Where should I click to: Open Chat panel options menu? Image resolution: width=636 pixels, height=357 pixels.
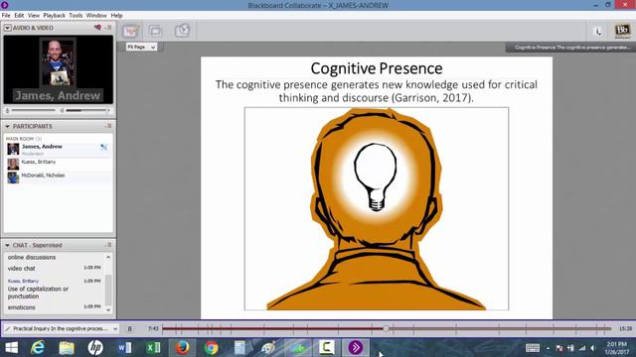108,245
